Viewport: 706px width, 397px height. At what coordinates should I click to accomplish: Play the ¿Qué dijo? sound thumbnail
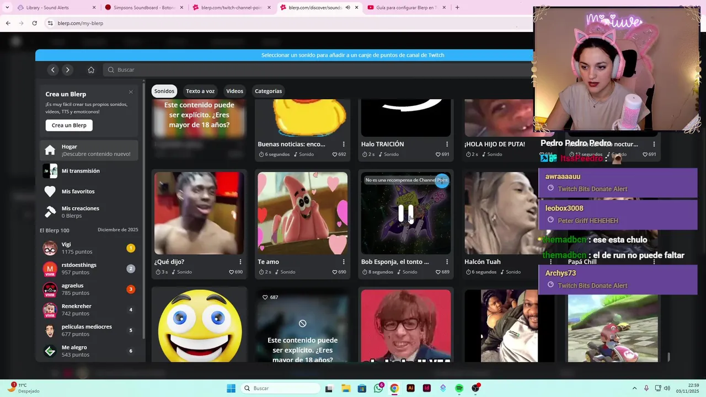(199, 213)
